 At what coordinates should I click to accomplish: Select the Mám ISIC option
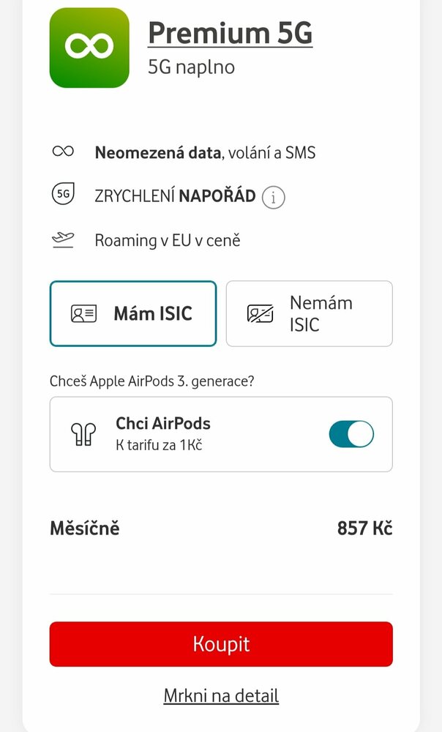[x=133, y=313]
